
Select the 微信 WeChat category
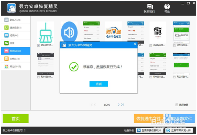coord(16,43)
